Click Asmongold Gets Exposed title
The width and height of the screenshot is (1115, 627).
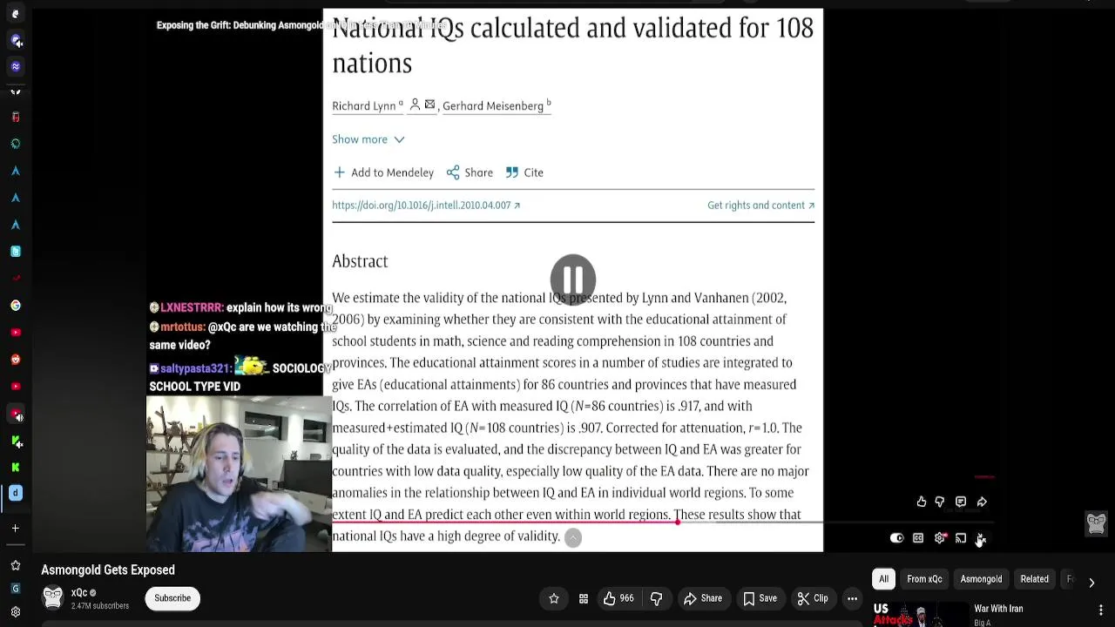pyautogui.click(x=108, y=570)
